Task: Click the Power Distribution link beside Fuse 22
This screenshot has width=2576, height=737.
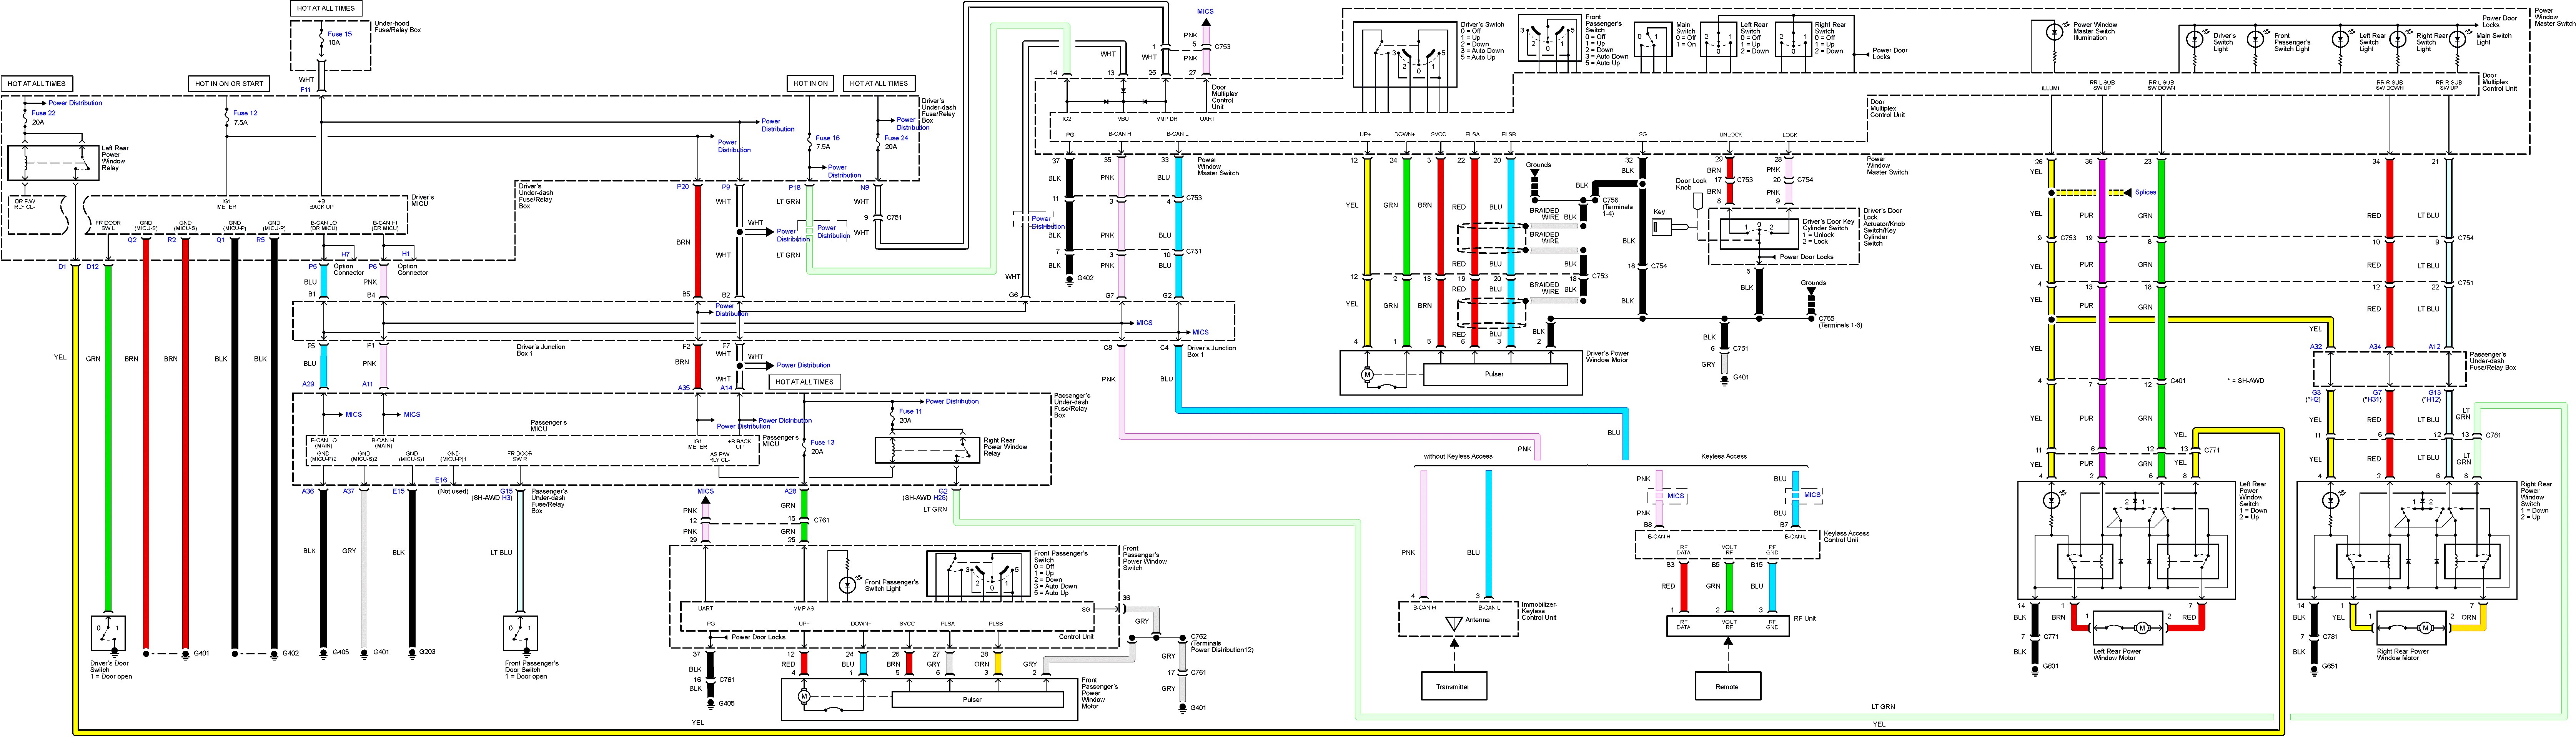Action: tap(75, 103)
